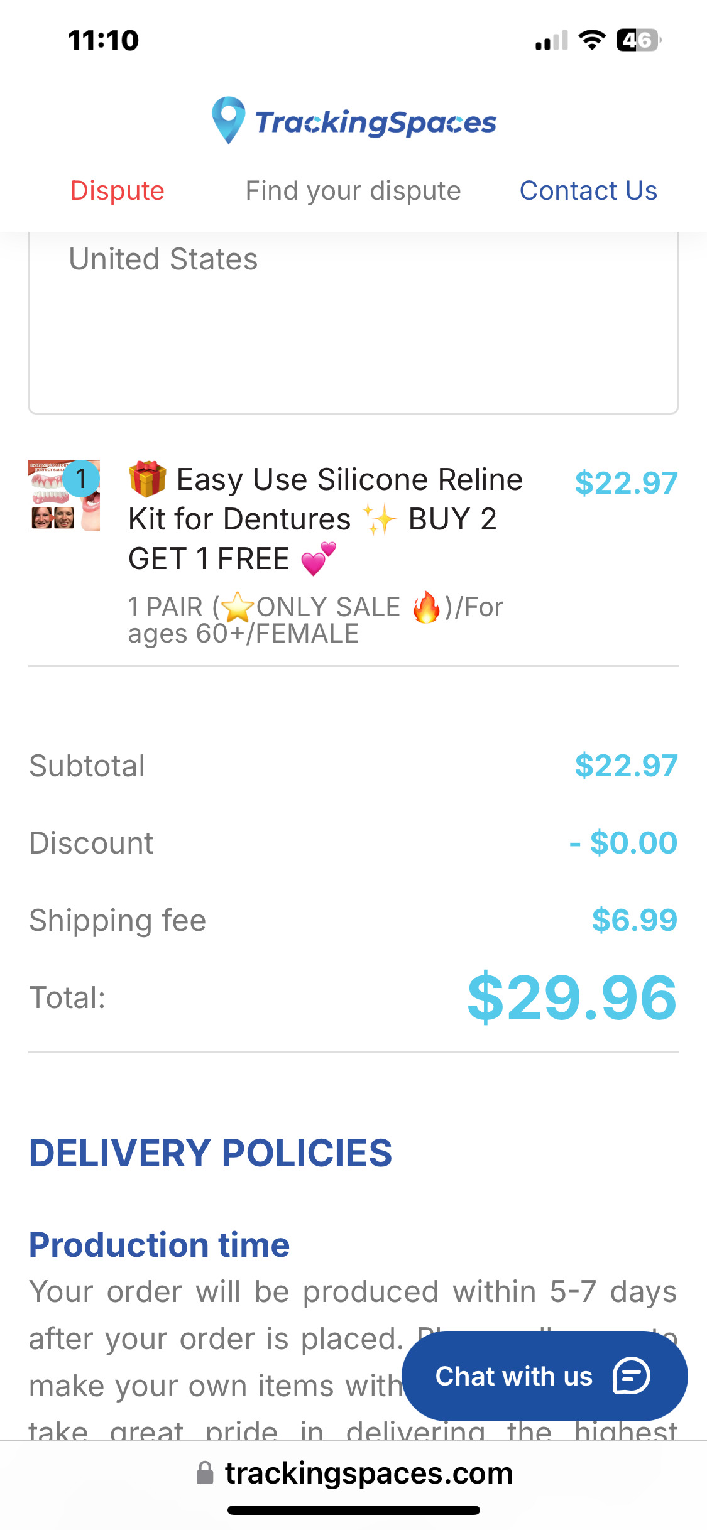Go to Find your dispute

tap(353, 190)
